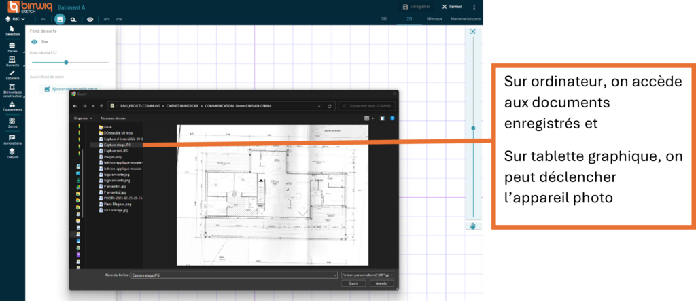The width and height of the screenshot is (696, 301).
Task: Click Annuler button in file dialog
Action: click(x=382, y=283)
